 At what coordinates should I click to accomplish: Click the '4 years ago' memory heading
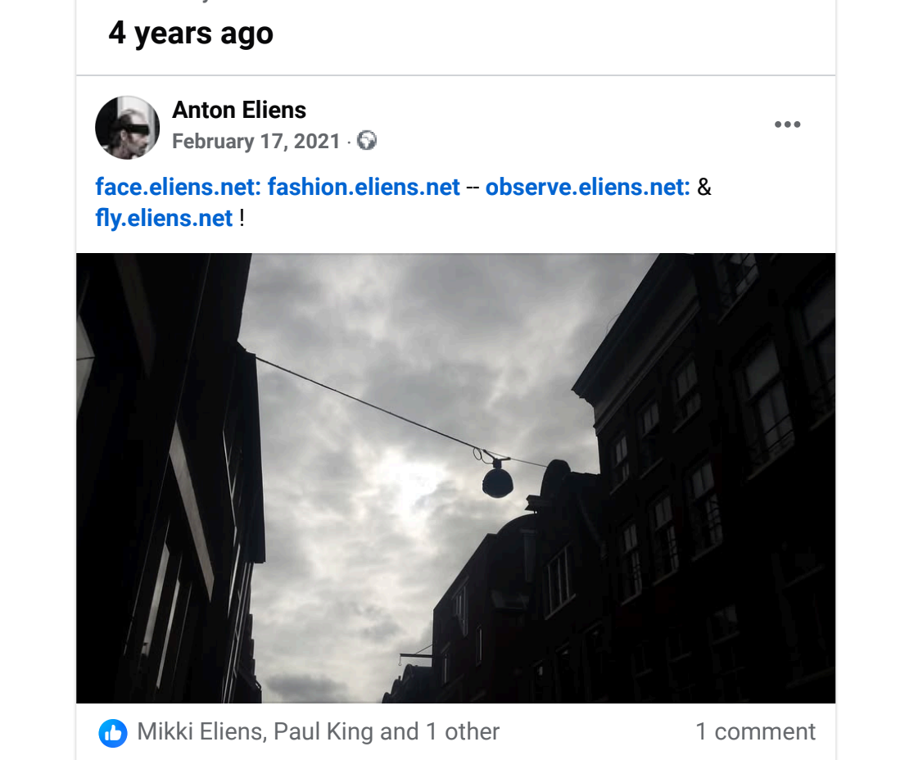[x=191, y=34]
